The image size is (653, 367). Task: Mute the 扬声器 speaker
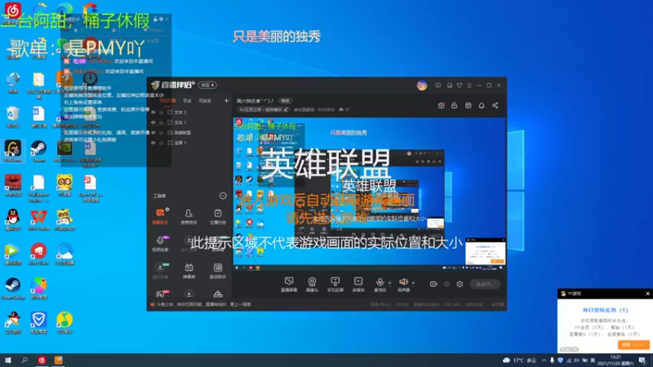403,284
